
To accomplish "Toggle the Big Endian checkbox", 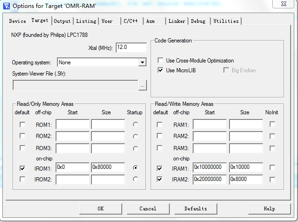I will tap(226, 70).
